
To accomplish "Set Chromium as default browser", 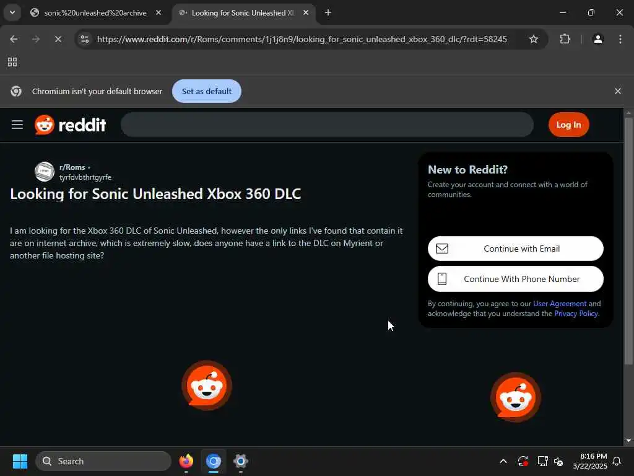I will tap(207, 92).
